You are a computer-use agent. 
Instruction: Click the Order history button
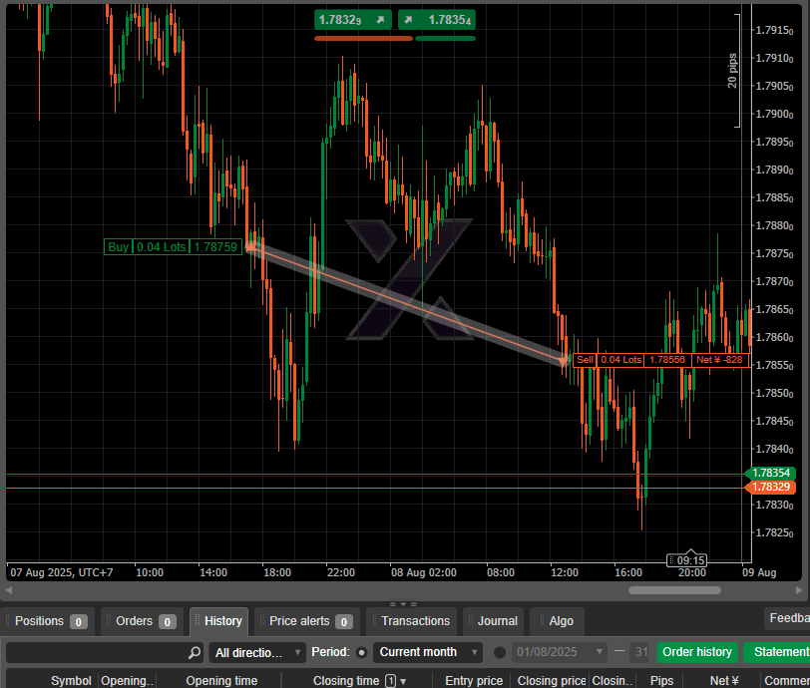(697, 652)
